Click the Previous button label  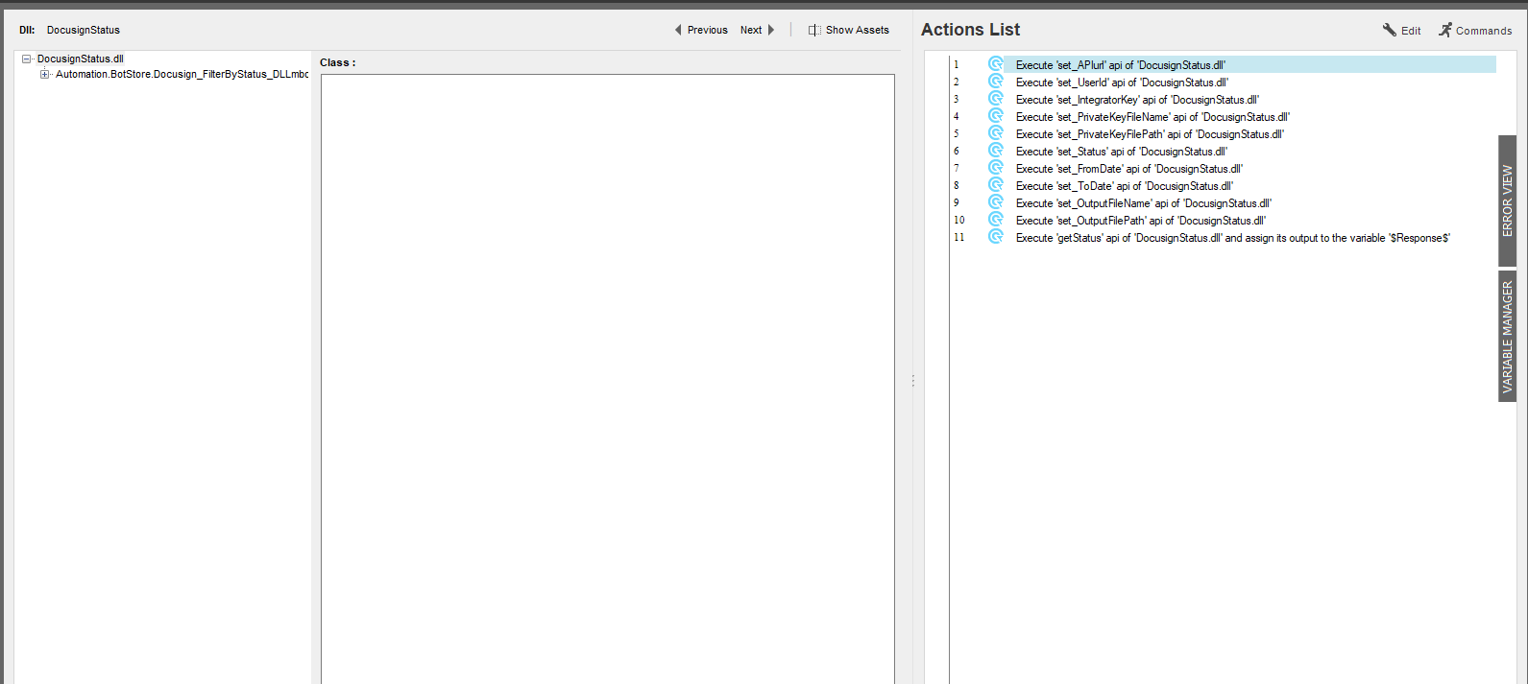(x=708, y=30)
